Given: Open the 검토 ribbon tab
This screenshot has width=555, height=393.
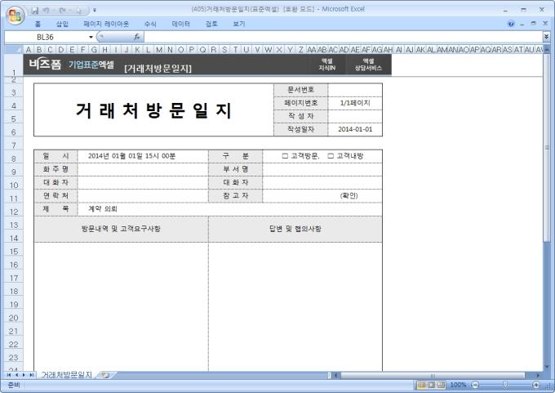Looking at the screenshot, I should (211, 24).
